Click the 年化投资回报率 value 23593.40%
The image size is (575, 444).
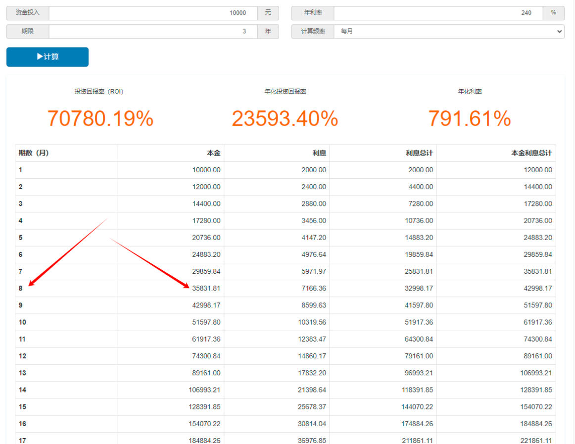[x=285, y=118]
